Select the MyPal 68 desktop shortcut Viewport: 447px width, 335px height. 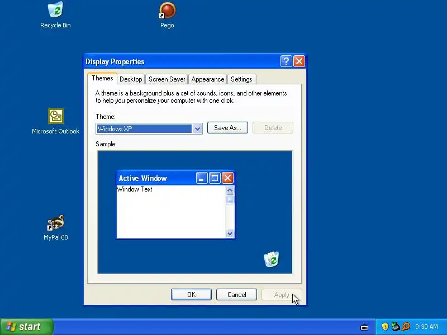55,227
